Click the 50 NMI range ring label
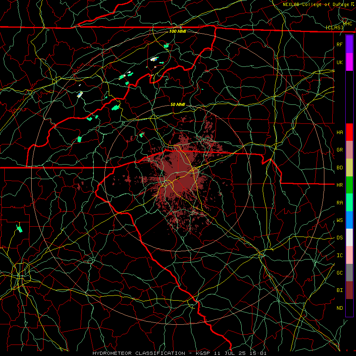Viewport: 356px width, 356px height. tap(178, 104)
